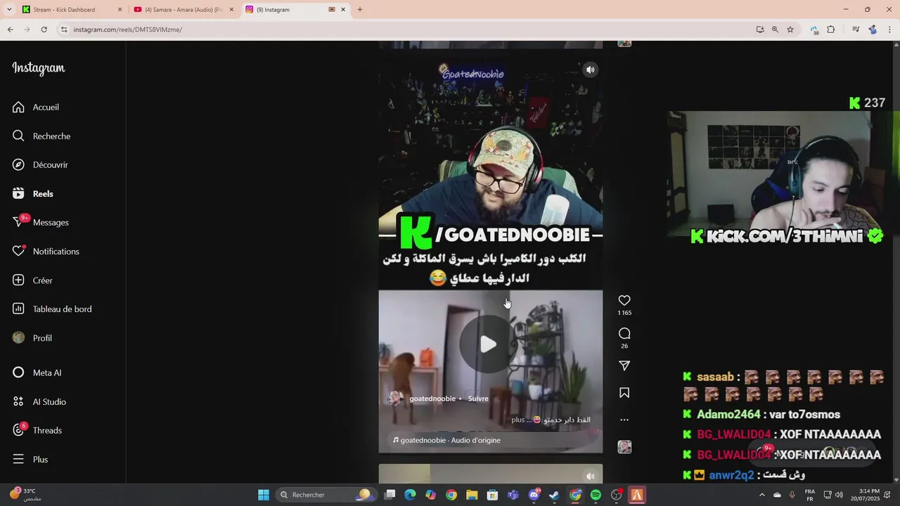Select Reels in the sidebar
This screenshot has width=900, height=506.
[33, 193]
